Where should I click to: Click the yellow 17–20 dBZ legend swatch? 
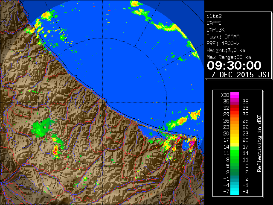pos(235,140)
